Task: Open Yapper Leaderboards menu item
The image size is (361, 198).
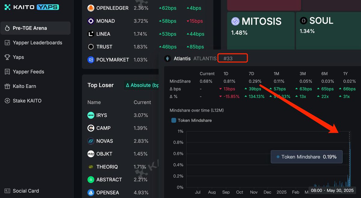Action: pos(37,43)
